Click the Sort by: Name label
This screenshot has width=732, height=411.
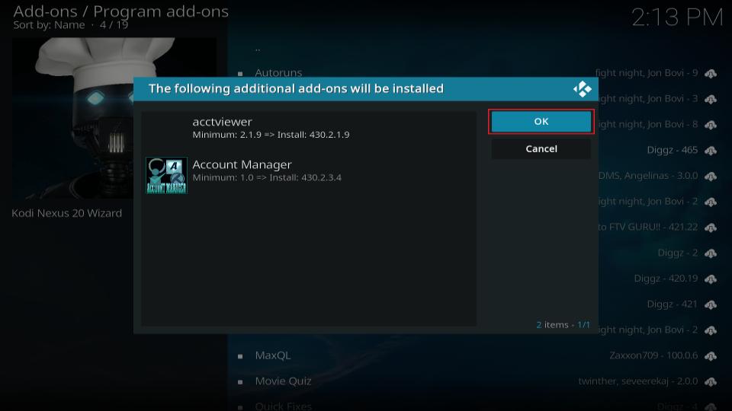click(49, 25)
